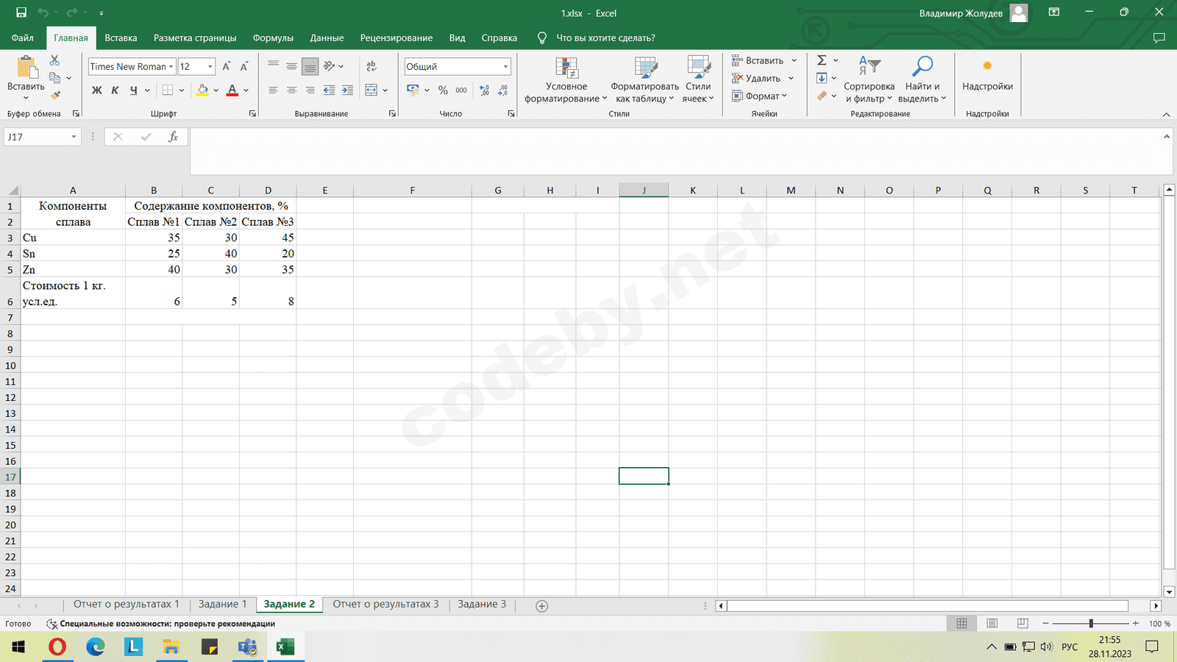
Task: Click the Format Painter brush icon
Action: (x=55, y=96)
